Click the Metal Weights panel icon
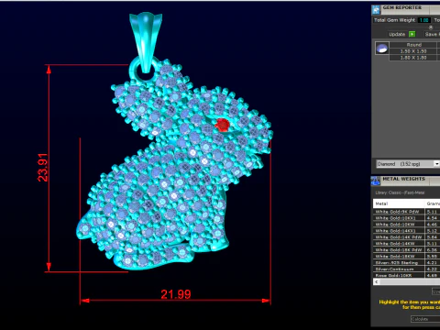 click(x=376, y=181)
